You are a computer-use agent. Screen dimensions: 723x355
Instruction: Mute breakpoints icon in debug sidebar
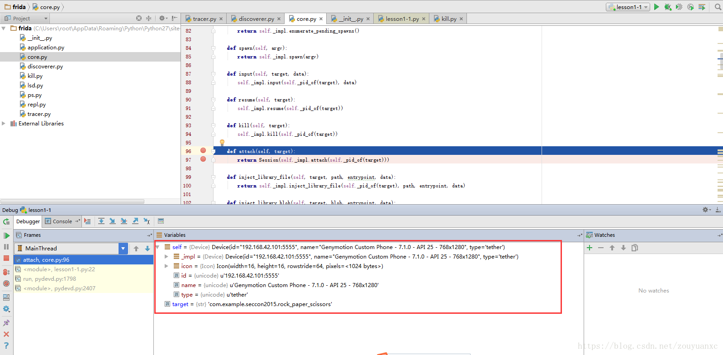pyautogui.click(x=6, y=283)
